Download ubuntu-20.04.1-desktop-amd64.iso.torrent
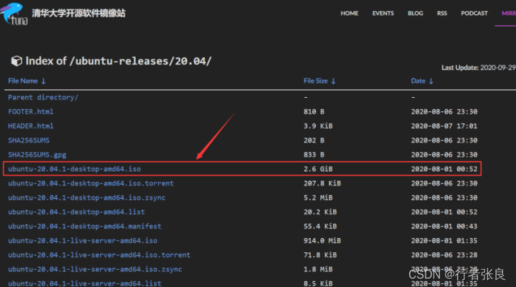The width and height of the screenshot is (516, 287). click(x=91, y=183)
